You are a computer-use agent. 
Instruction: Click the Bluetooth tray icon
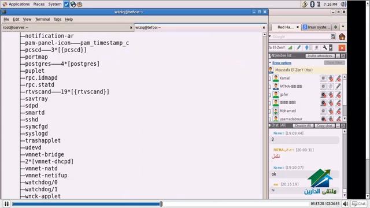pos(312,4)
